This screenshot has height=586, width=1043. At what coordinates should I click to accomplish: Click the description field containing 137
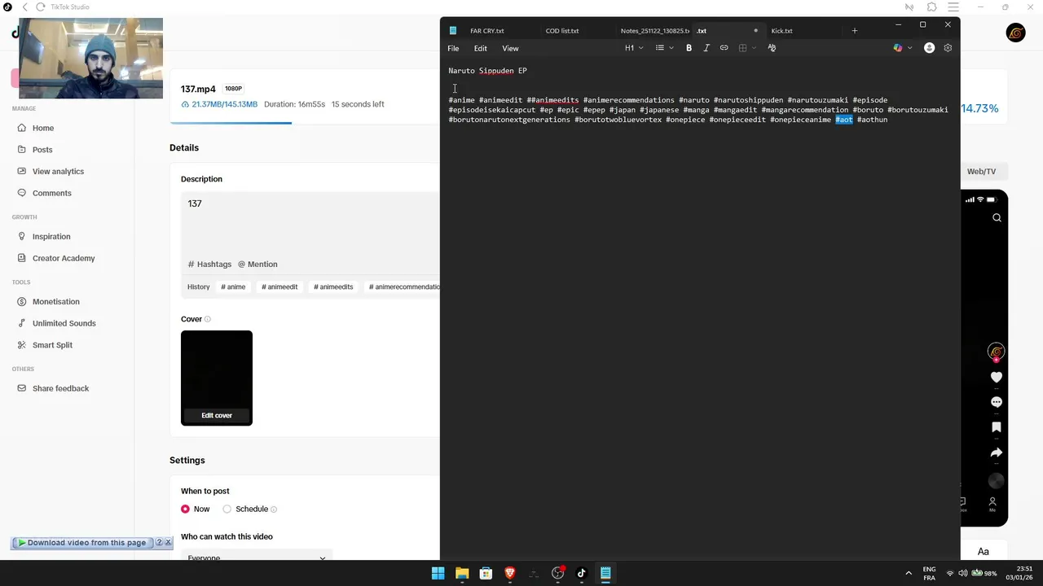(310, 222)
